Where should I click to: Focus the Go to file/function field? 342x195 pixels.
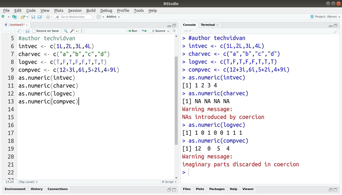(x=73, y=17)
